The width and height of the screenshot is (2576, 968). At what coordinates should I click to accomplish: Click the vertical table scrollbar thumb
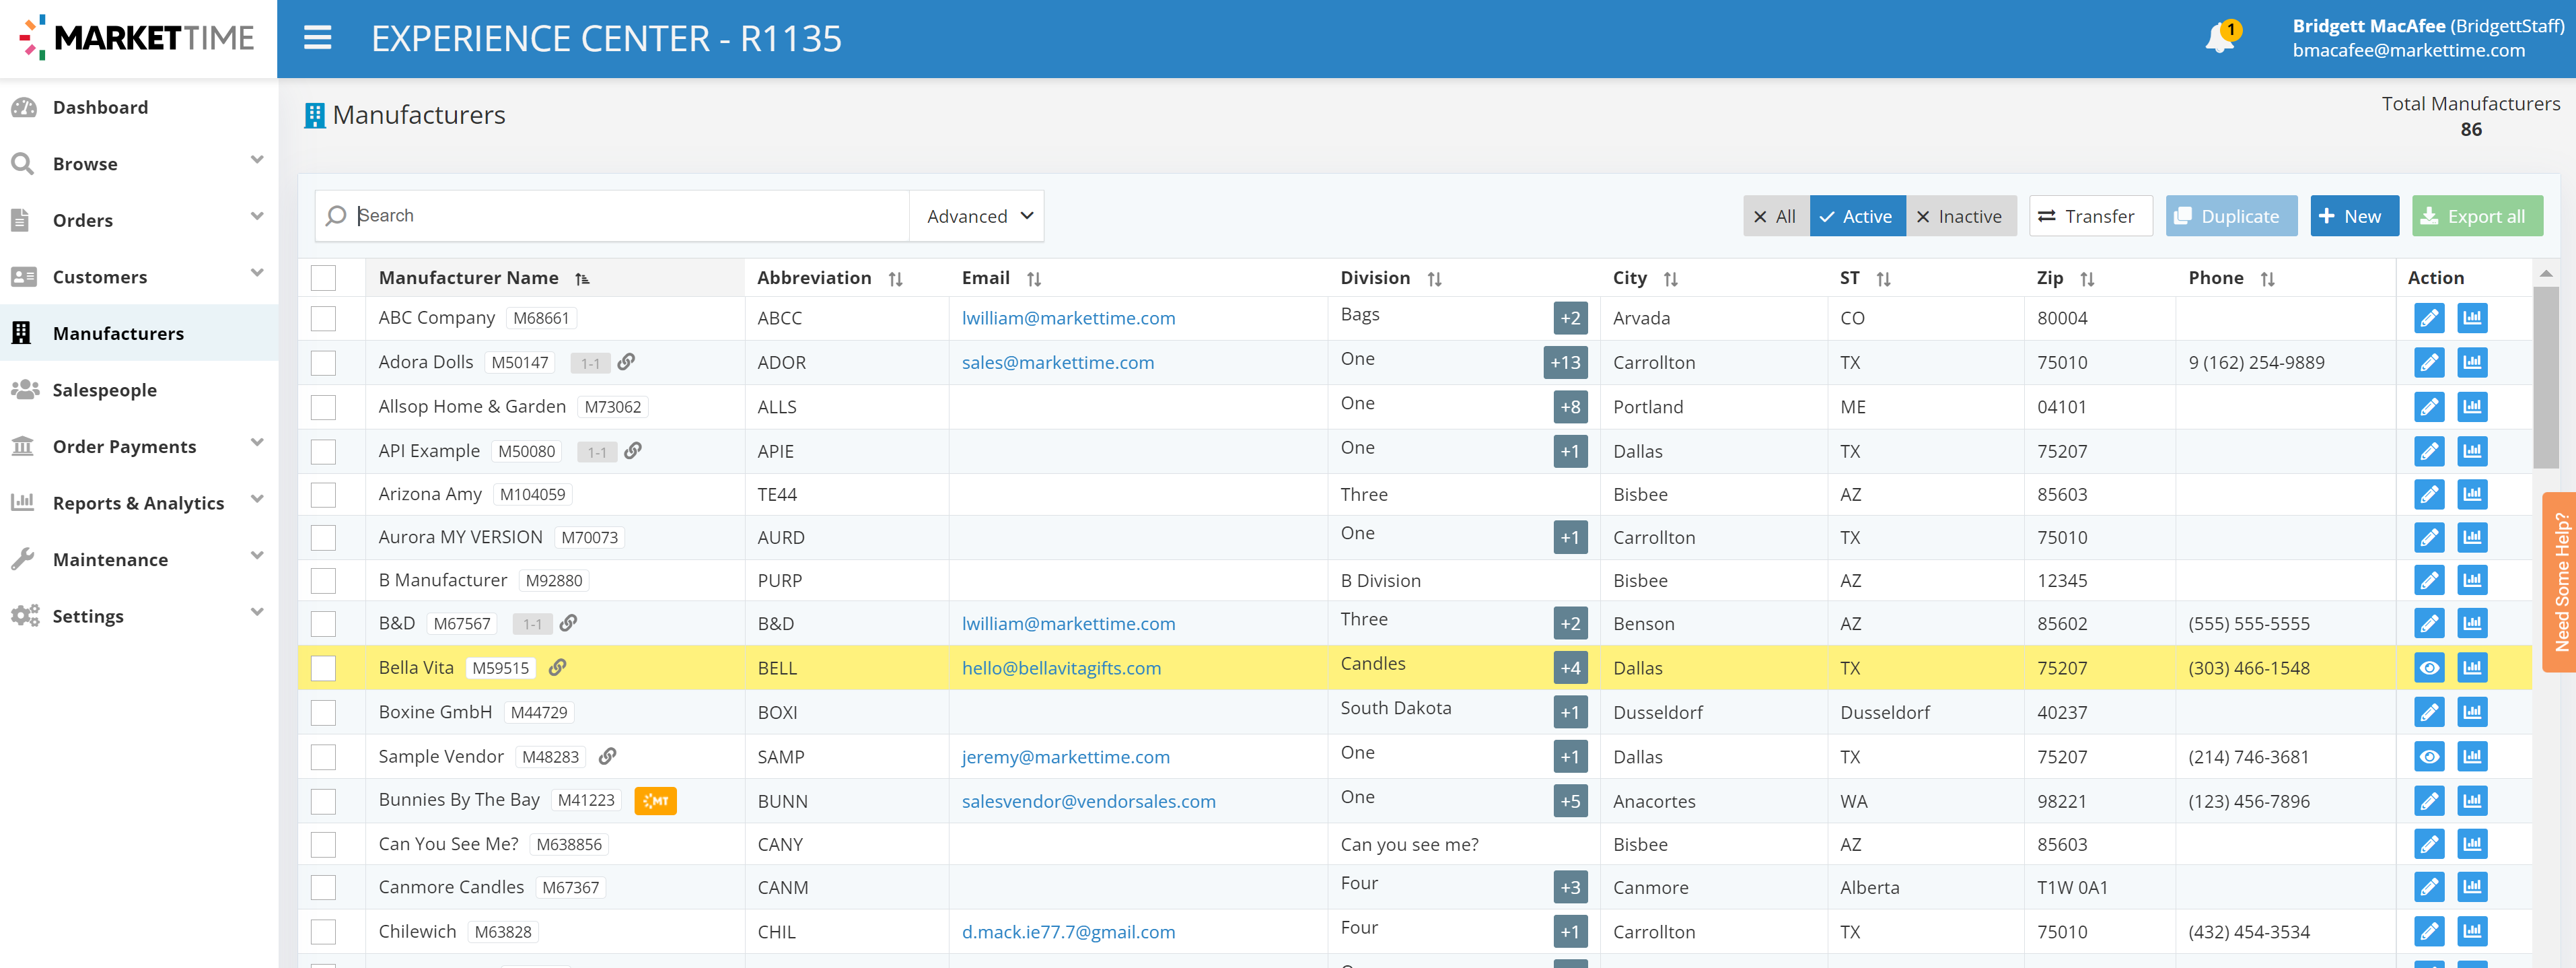2545,377
